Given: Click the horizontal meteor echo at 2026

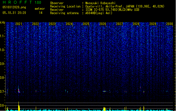Looking at the screenshot, I should (104, 91).
